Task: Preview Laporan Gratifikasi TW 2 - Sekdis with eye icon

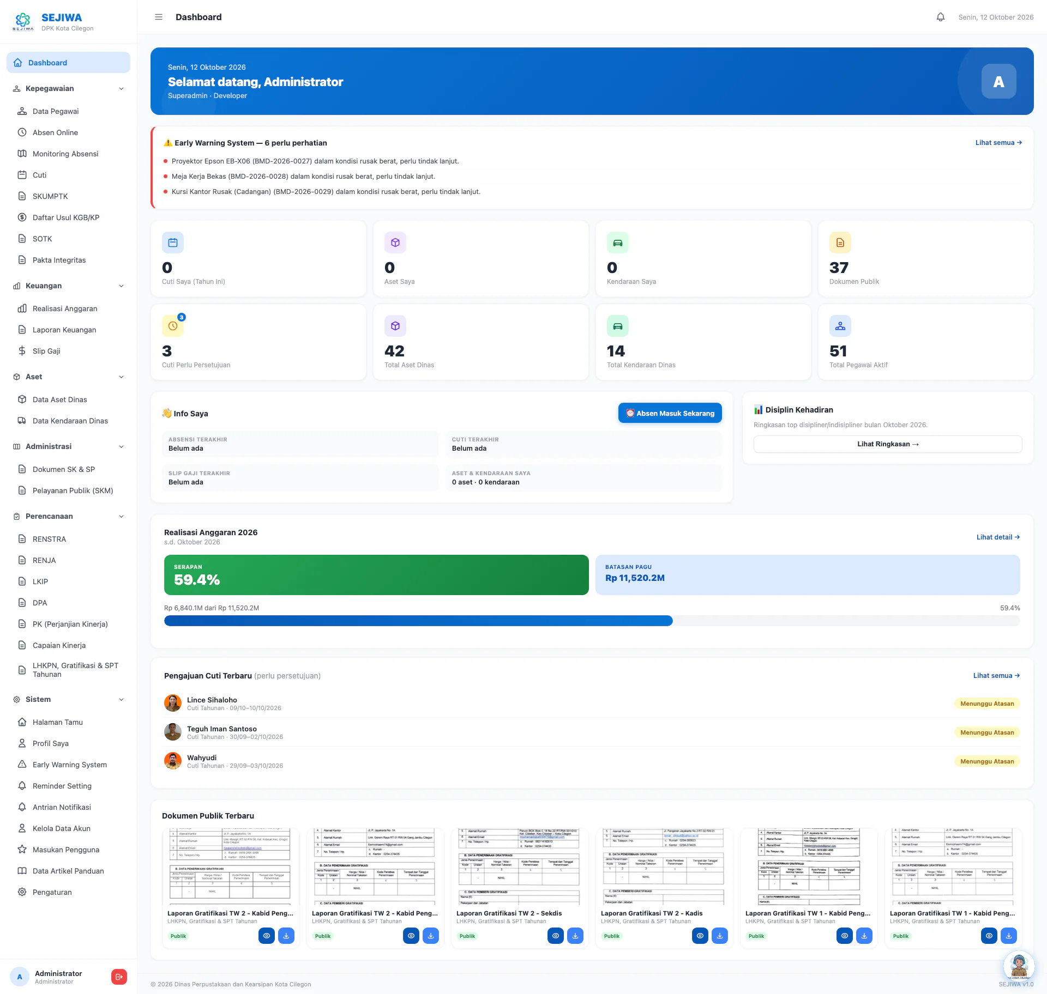Action: click(x=556, y=936)
